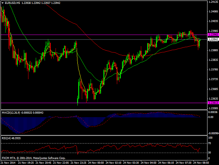The height and width of the screenshot is (165, 219).
Task: Select the upper magenta line price label 1.23965
Action: tap(213, 34)
